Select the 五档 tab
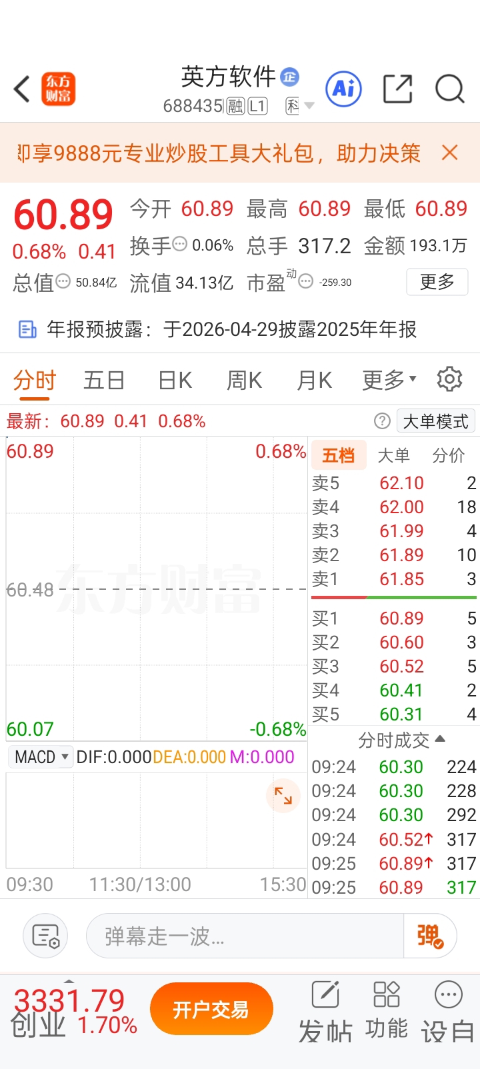The width and height of the screenshot is (480, 1069). (x=339, y=456)
